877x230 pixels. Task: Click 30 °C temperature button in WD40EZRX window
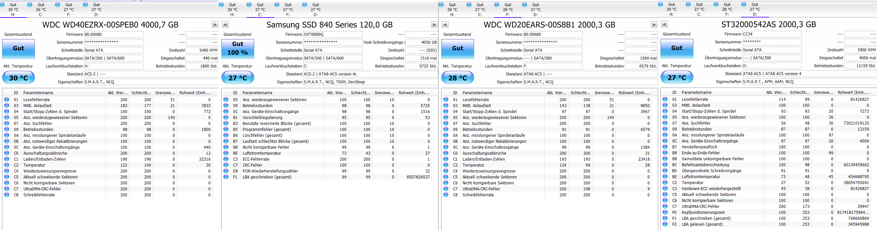pyautogui.click(x=19, y=78)
